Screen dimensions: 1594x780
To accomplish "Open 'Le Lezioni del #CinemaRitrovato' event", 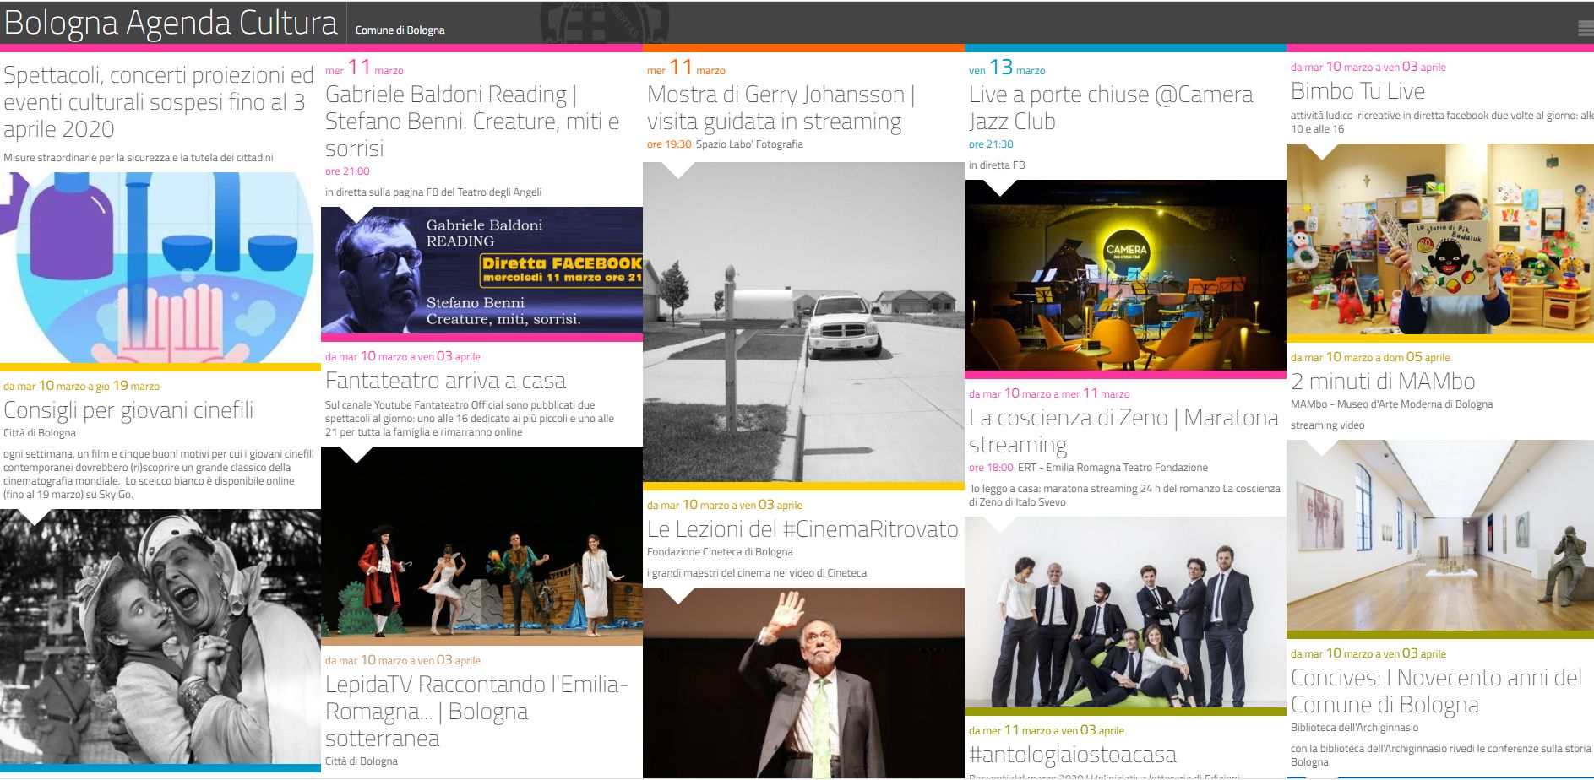I will pyautogui.click(x=802, y=529).
